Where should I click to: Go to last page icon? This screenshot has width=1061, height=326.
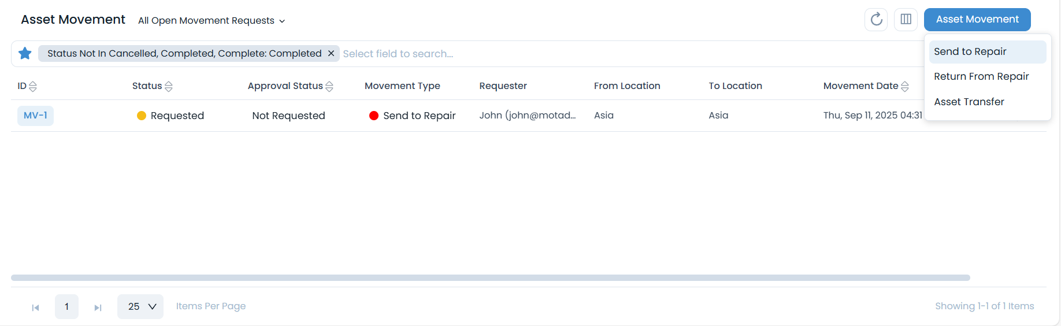[98, 308]
